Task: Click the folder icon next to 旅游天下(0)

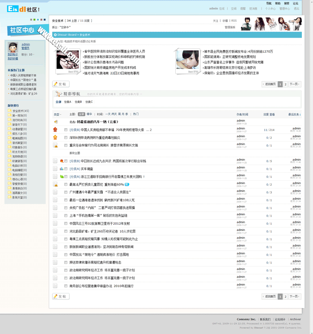Action: [x=9, y=125]
